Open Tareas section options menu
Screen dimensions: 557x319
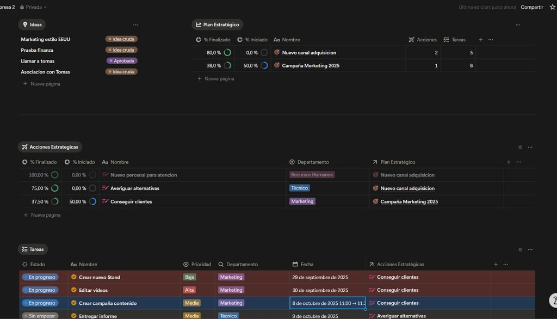pos(530,250)
